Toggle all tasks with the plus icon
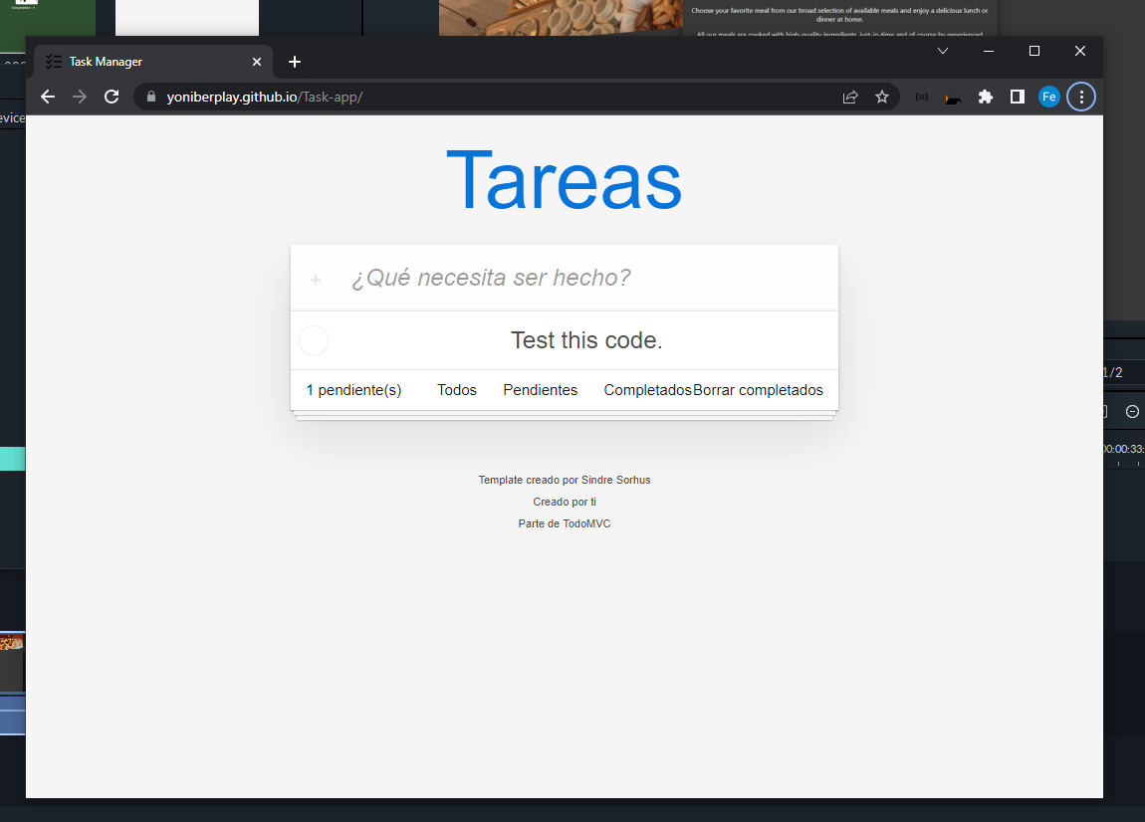This screenshot has width=1145, height=822. (316, 281)
